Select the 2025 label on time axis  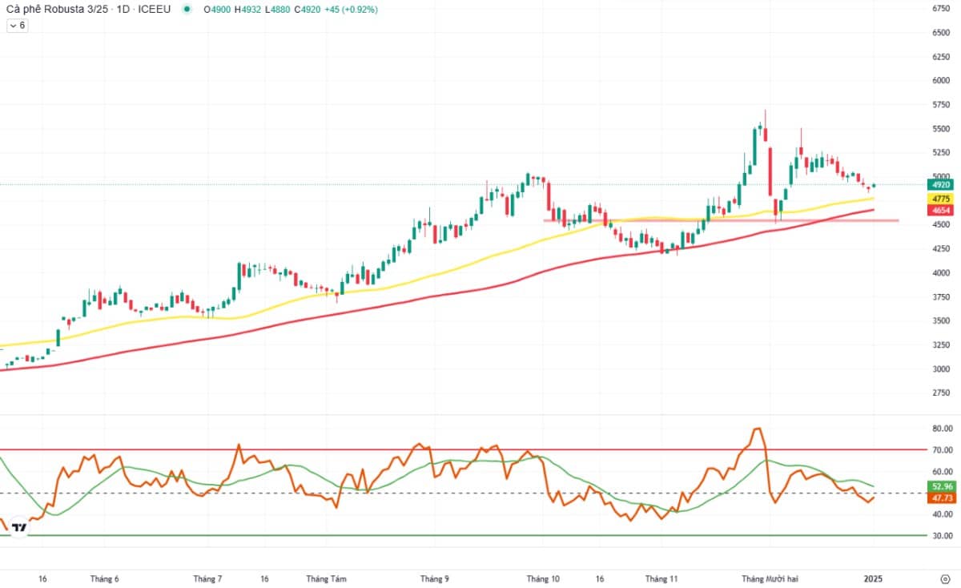coord(873,578)
